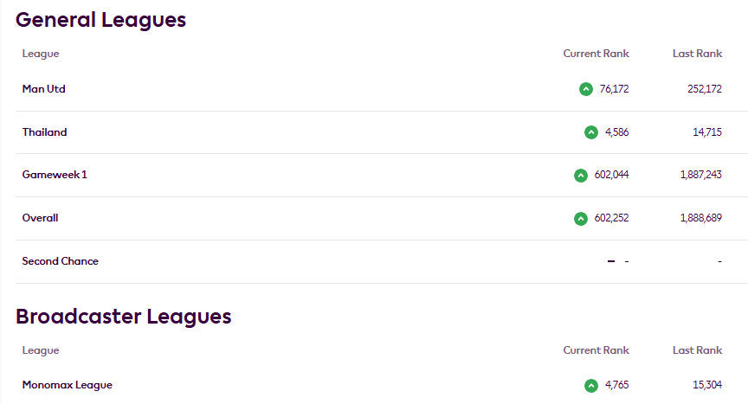Open the Second Chance league
The width and height of the screenshot is (748, 404).
(60, 261)
